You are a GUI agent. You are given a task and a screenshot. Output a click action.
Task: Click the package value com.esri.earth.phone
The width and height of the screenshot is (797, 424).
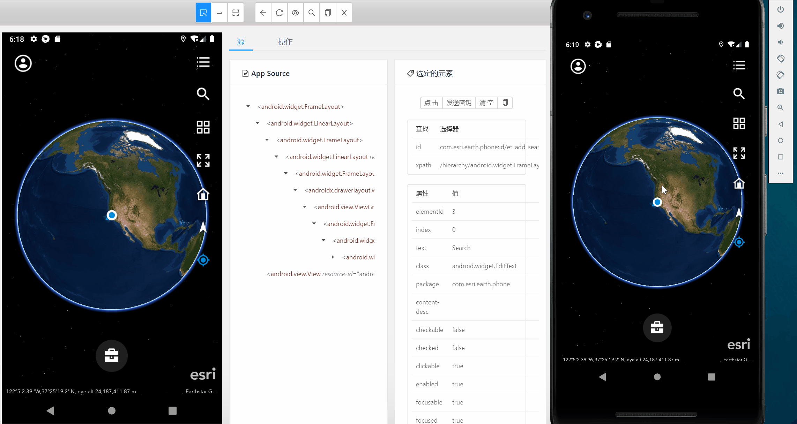pyautogui.click(x=481, y=284)
